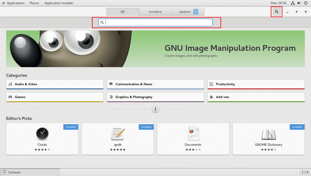Switch to the Installed tab
The height and width of the screenshot is (176, 311).
[155, 12]
